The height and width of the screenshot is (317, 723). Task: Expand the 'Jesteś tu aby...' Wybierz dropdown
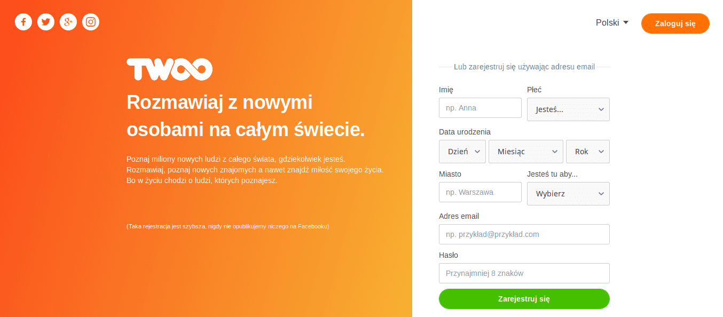tap(568, 194)
